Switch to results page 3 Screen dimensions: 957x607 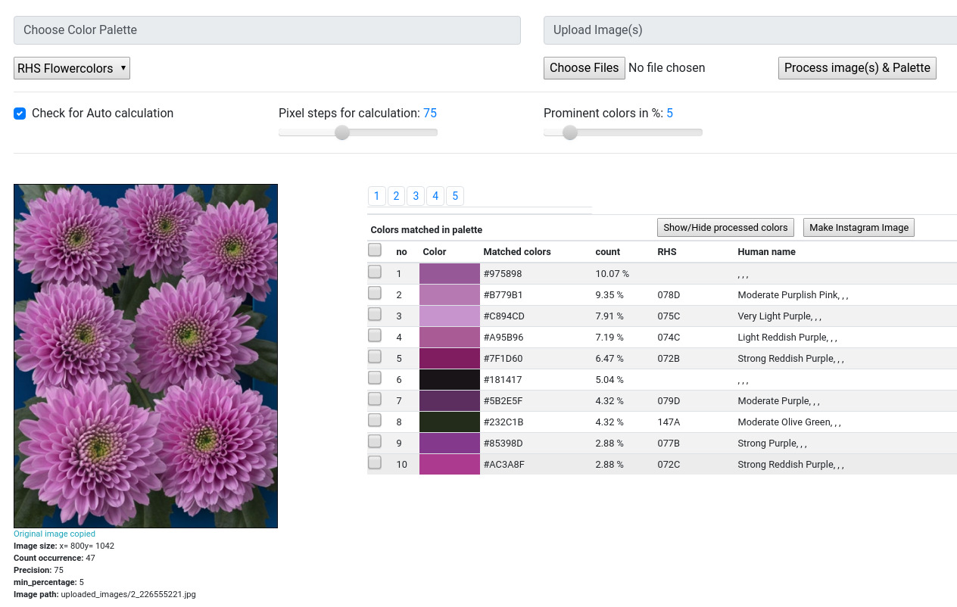click(x=416, y=196)
